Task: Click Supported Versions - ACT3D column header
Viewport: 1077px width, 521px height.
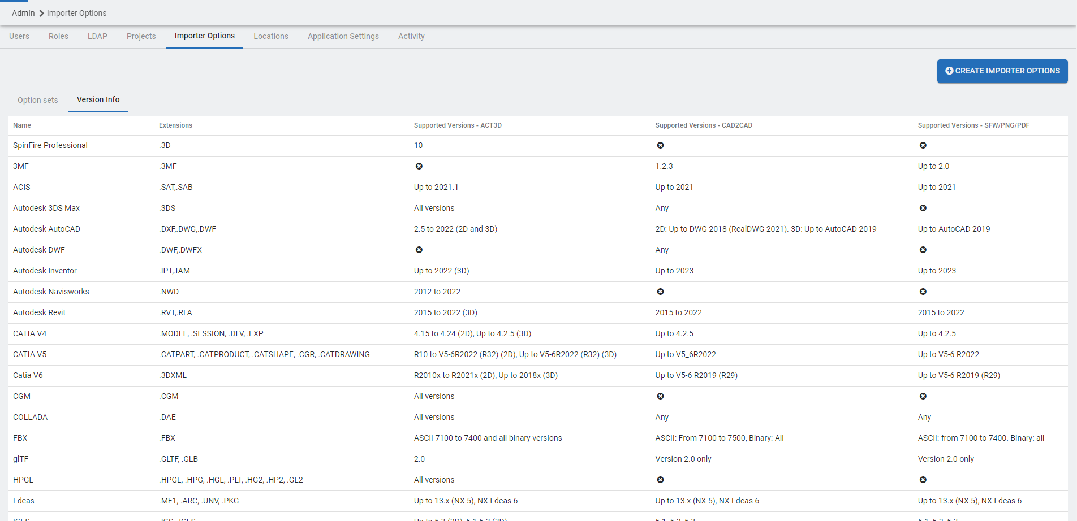Action: [x=458, y=125]
